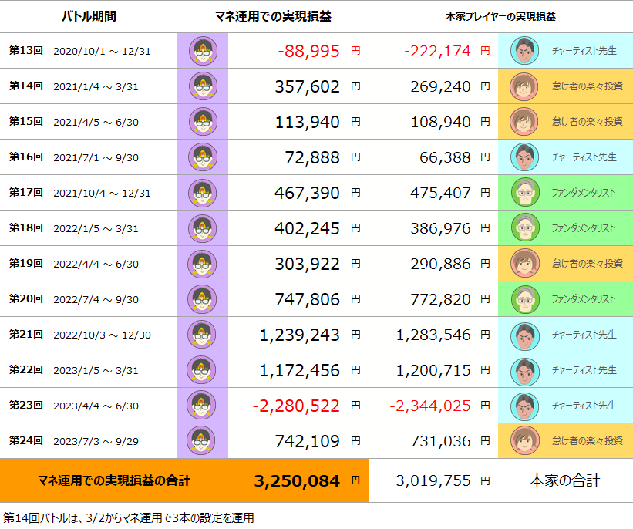This screenshot has height=529, width=633.
Task: Click the ファンダメンタリスト label in 第20回 row
Action: 584,299
